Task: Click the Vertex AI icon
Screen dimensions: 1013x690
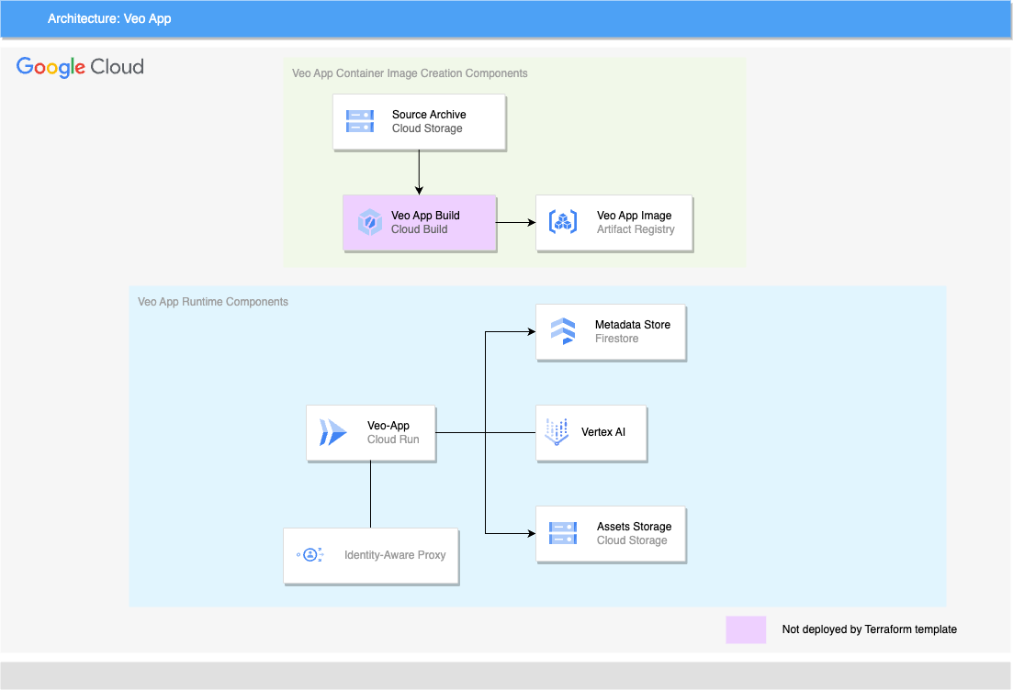Action: coord(557,432)
